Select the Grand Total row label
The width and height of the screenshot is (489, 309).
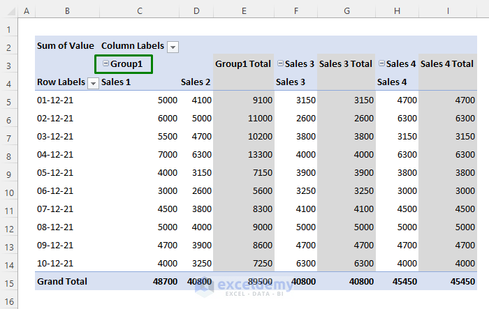click(x=62, y=281)
